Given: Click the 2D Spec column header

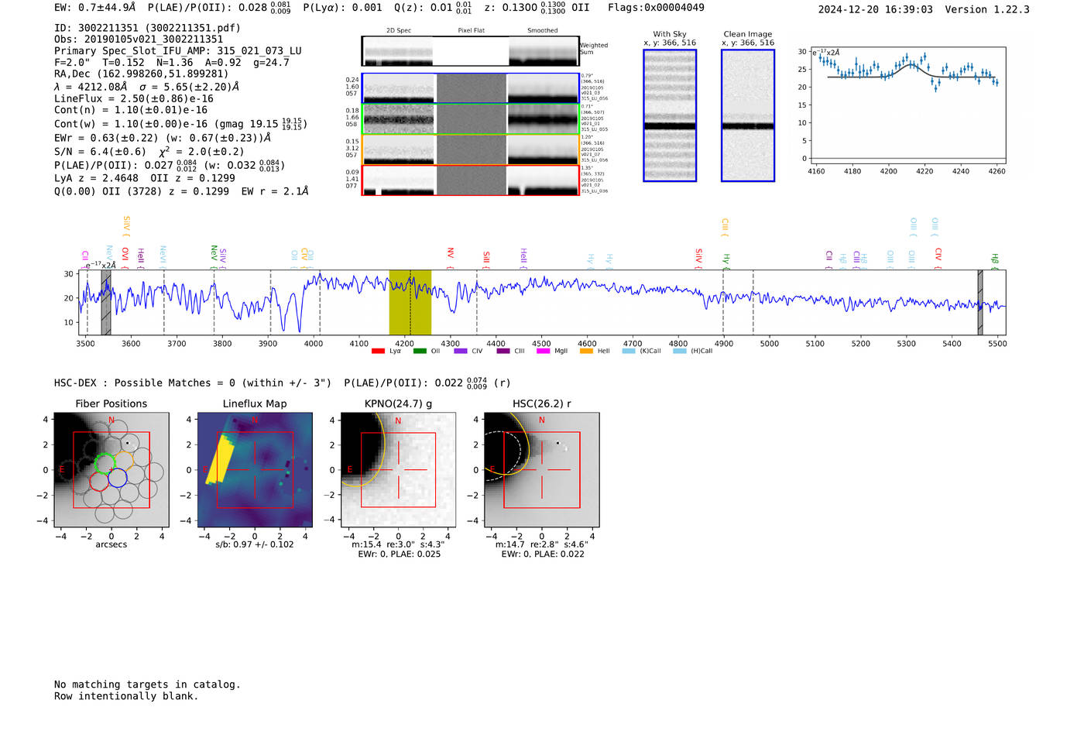Looking at the screenshot, I should point(399,30).
